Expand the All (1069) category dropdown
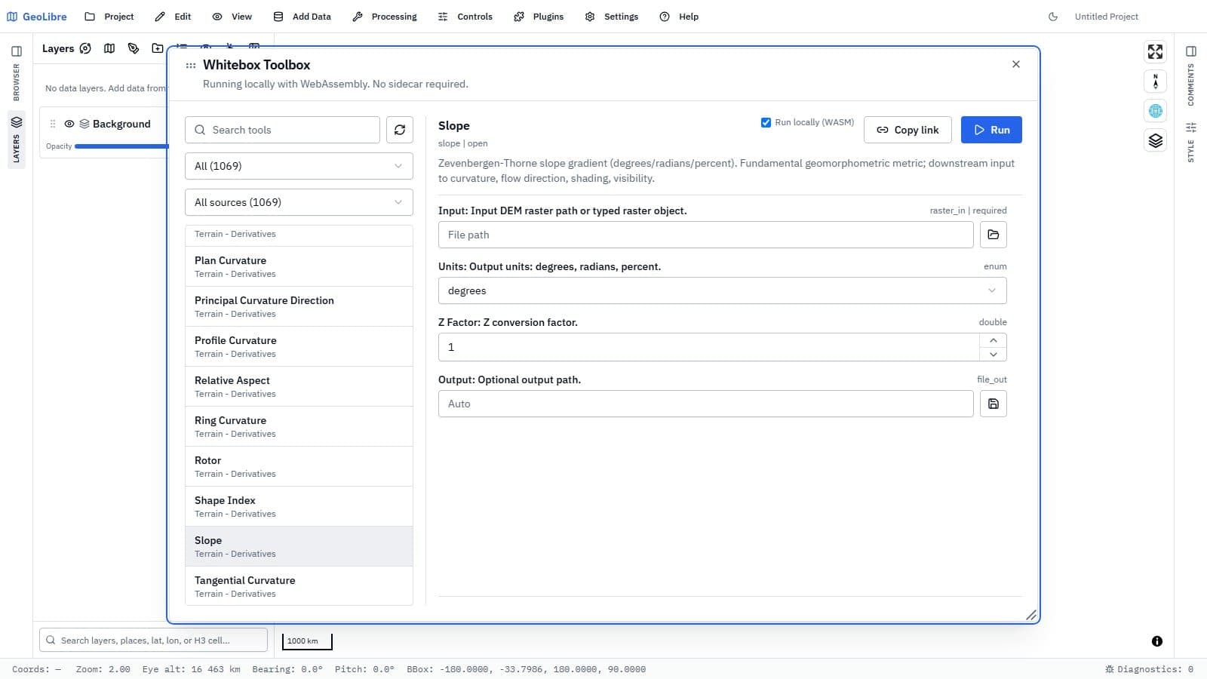 [299, 166]
